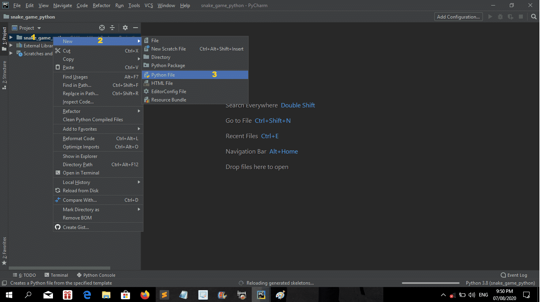
Task: Open the project tree Settings gear icon
Action: coord(125,28)
